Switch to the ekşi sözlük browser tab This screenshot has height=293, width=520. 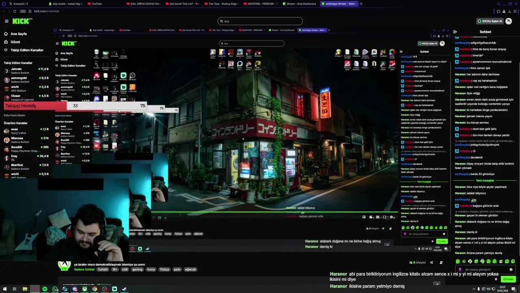65,4
